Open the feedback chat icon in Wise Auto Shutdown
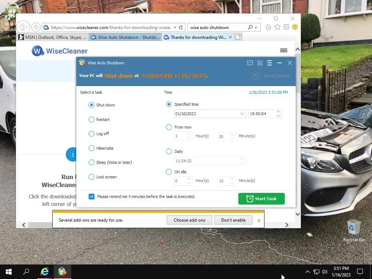 coord(250,63)
